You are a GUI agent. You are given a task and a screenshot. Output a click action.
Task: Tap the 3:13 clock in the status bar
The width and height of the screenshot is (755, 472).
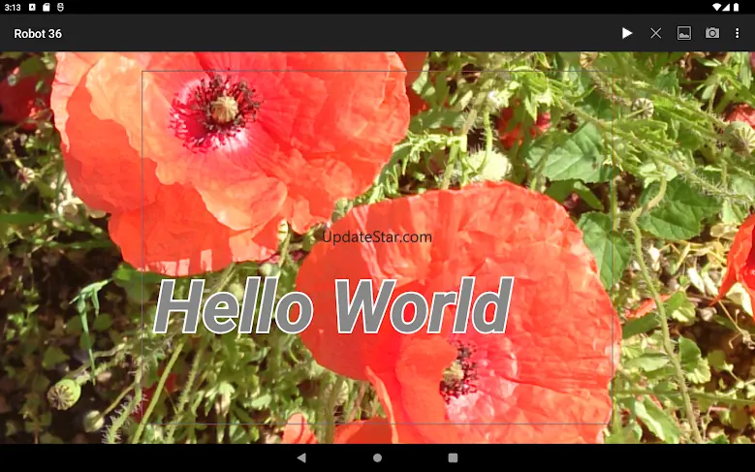tap(13, 7)
